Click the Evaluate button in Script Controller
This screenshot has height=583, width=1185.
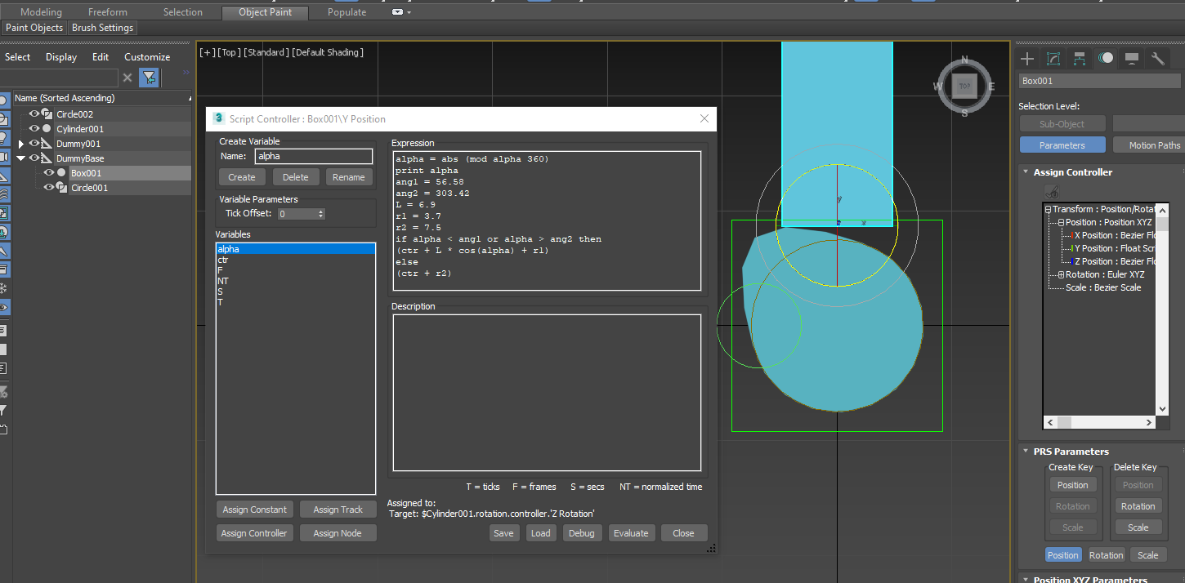(631, 532)
